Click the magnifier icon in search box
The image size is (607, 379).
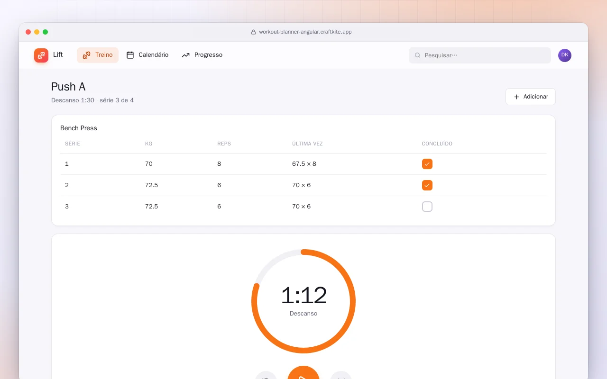(418, 55)
